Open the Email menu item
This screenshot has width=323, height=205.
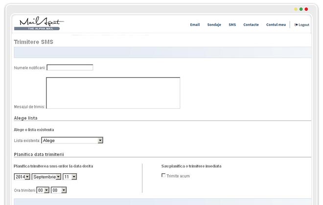click(195, 24)
